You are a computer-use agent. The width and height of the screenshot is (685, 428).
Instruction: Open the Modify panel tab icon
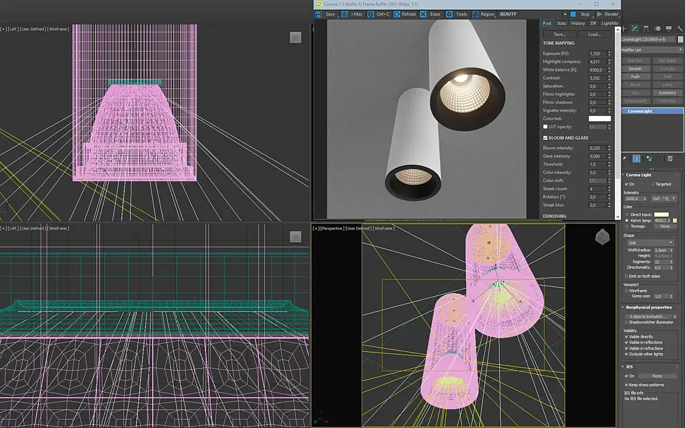(x=634, y=28)
